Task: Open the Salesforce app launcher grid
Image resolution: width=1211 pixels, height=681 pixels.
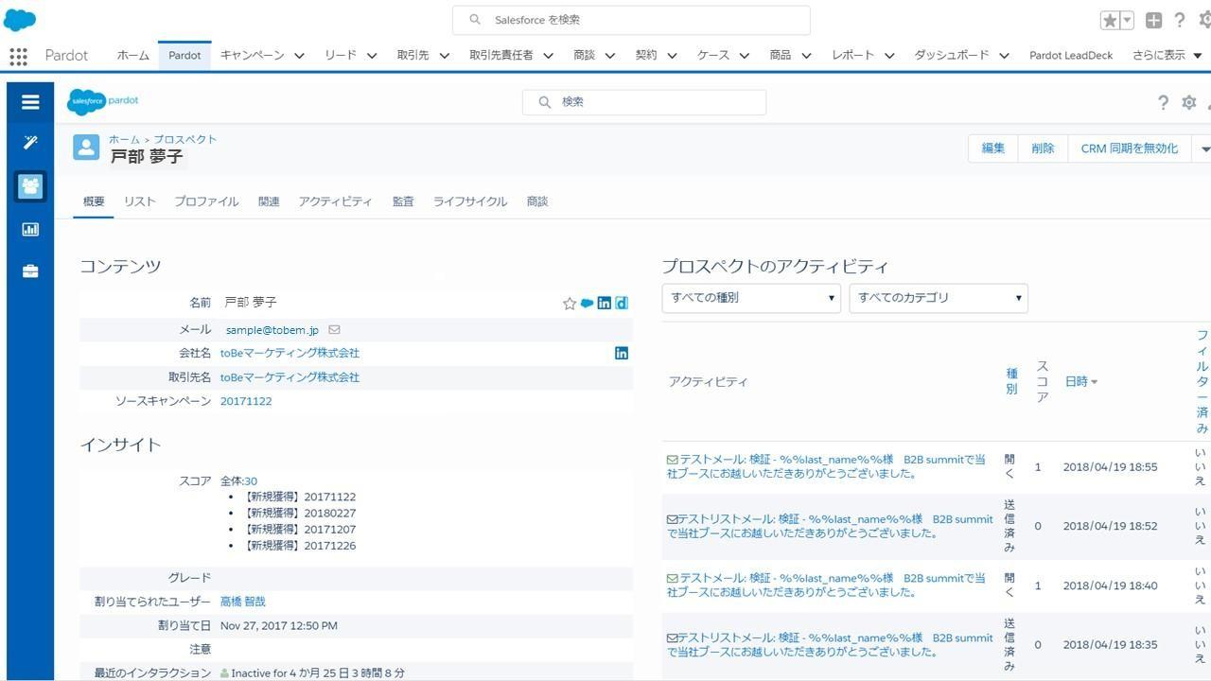Action: point(18,56)
